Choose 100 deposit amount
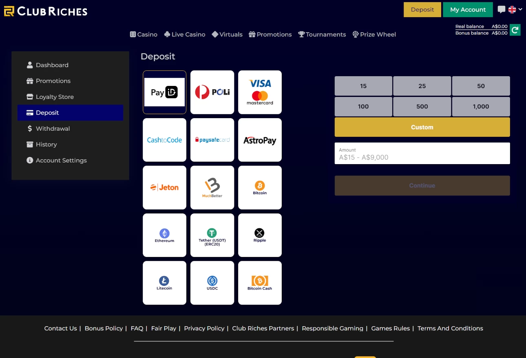 pyautogui.click(x=363, y=106)
